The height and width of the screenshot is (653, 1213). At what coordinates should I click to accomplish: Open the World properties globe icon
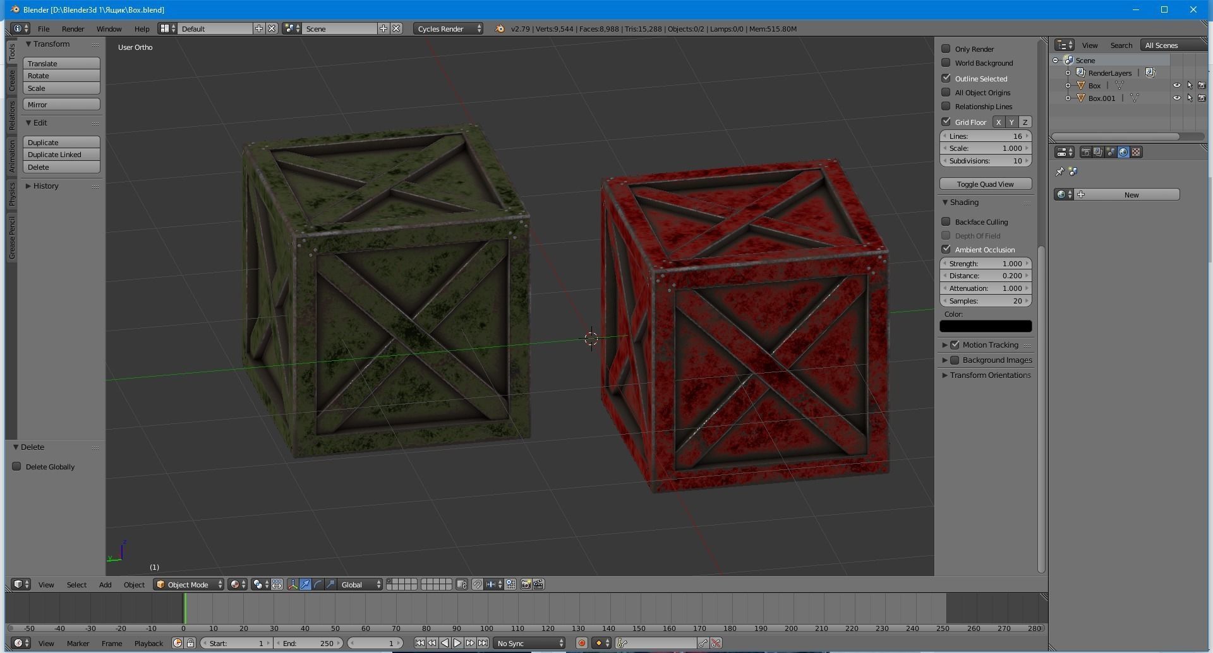[1123, 152]
